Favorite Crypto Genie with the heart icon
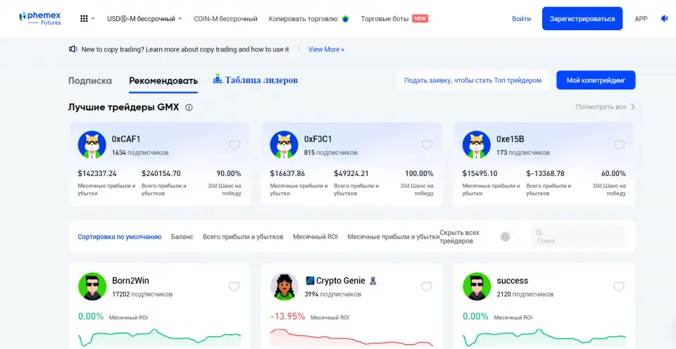 [x=427, y=286]
